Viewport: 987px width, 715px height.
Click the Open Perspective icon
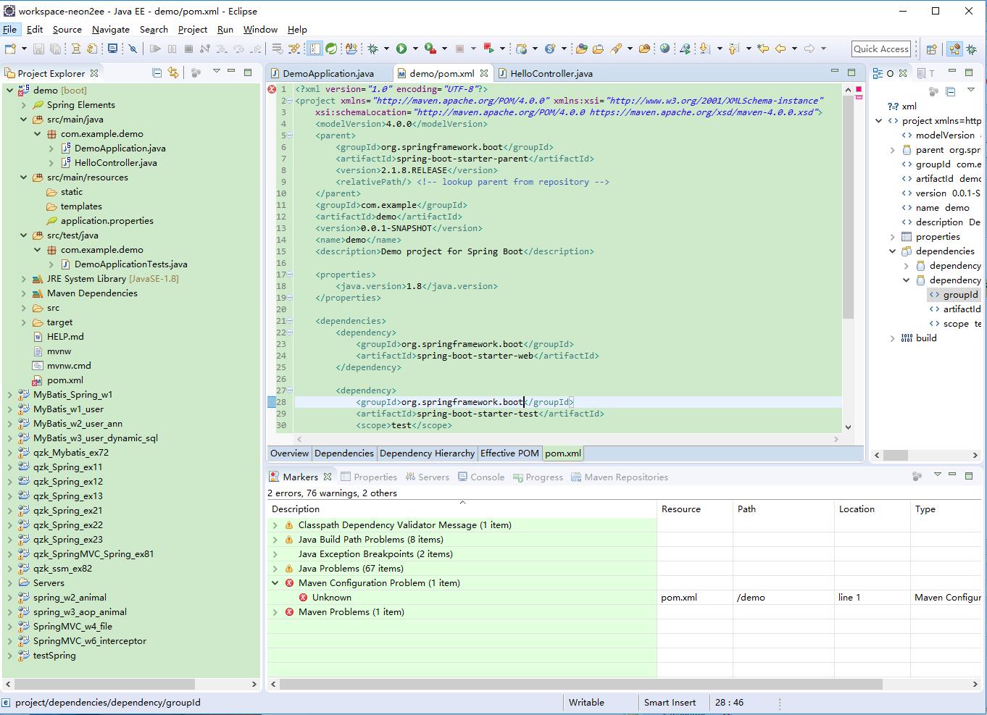coord(932,49)
